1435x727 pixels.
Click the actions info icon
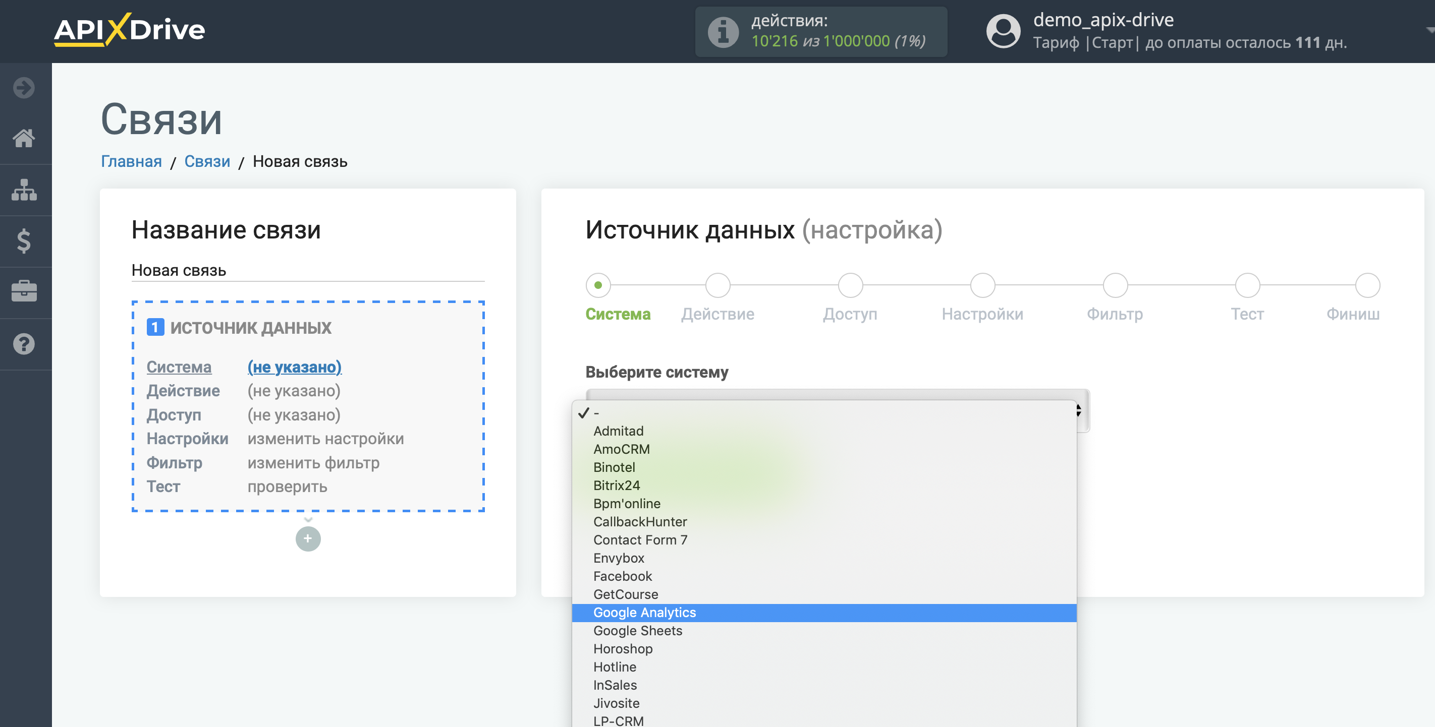[x=723, y=32]
